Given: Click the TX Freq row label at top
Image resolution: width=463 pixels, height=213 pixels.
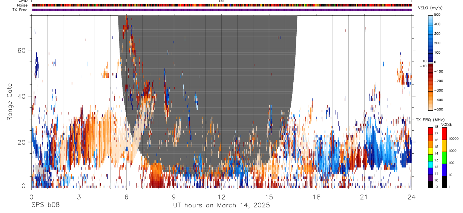Looking at the screenshot, I should pyautogui.click(x=20, y=10).
